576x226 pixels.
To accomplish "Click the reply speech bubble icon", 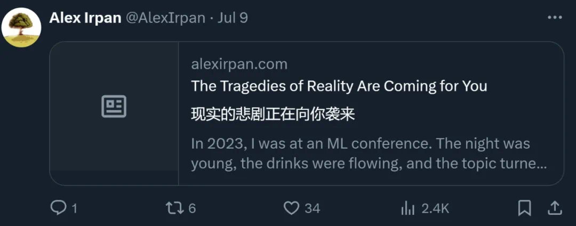I will [58, 207].
